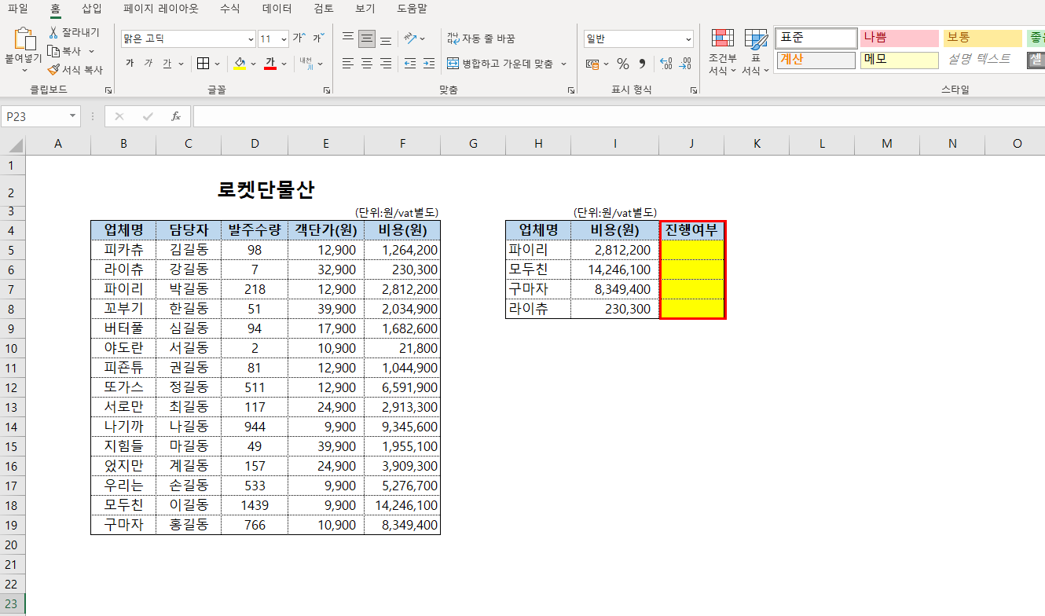Decrease indent icon
Viewport: 1045px width, 616px height.
pos(410,64)
